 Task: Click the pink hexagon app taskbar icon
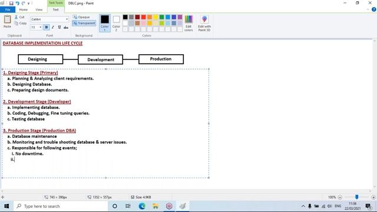click(169, 206)
